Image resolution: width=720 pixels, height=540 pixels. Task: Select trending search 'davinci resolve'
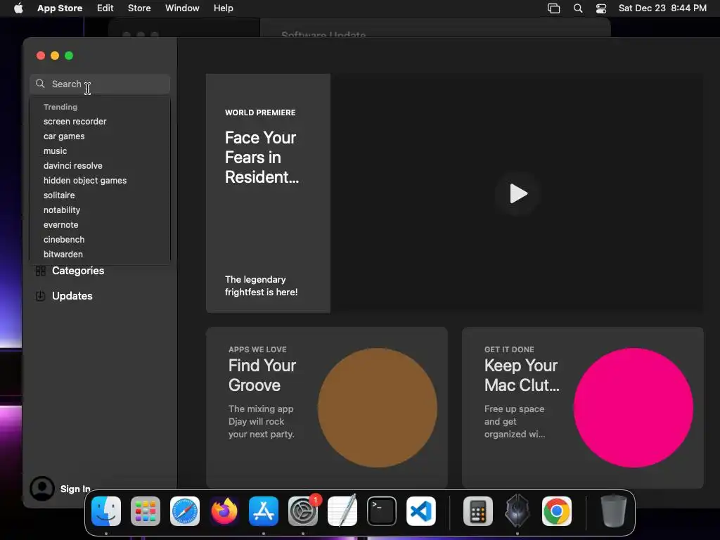(x=72, y=165)
